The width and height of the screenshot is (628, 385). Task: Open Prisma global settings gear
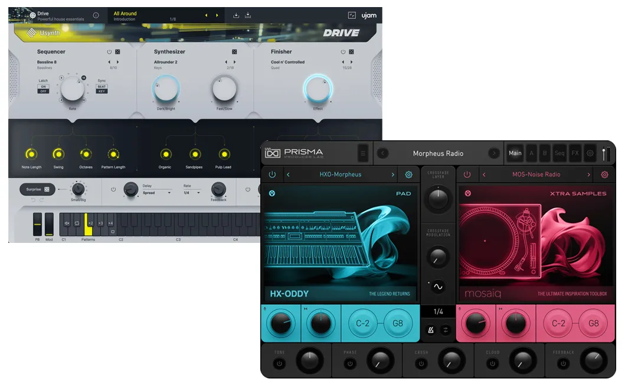tap(590, 153)
